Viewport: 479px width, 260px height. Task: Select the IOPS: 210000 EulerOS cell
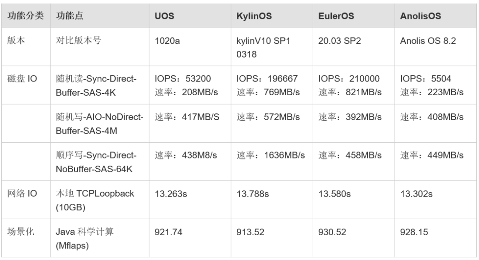[354, 85]
